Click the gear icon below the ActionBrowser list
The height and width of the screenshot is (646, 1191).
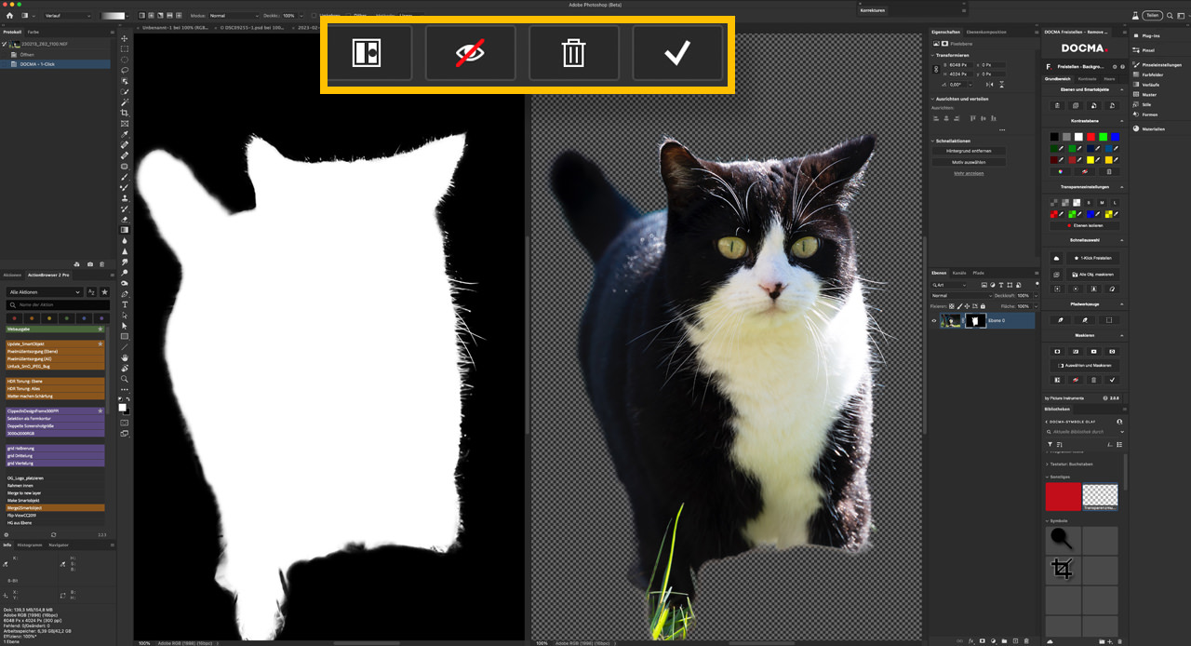[7, 534]
